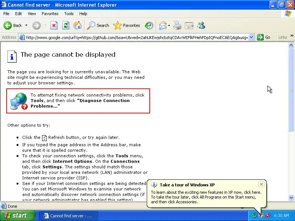Click the balloon info icon
The image size is (295, 221).
pos(154,185)
